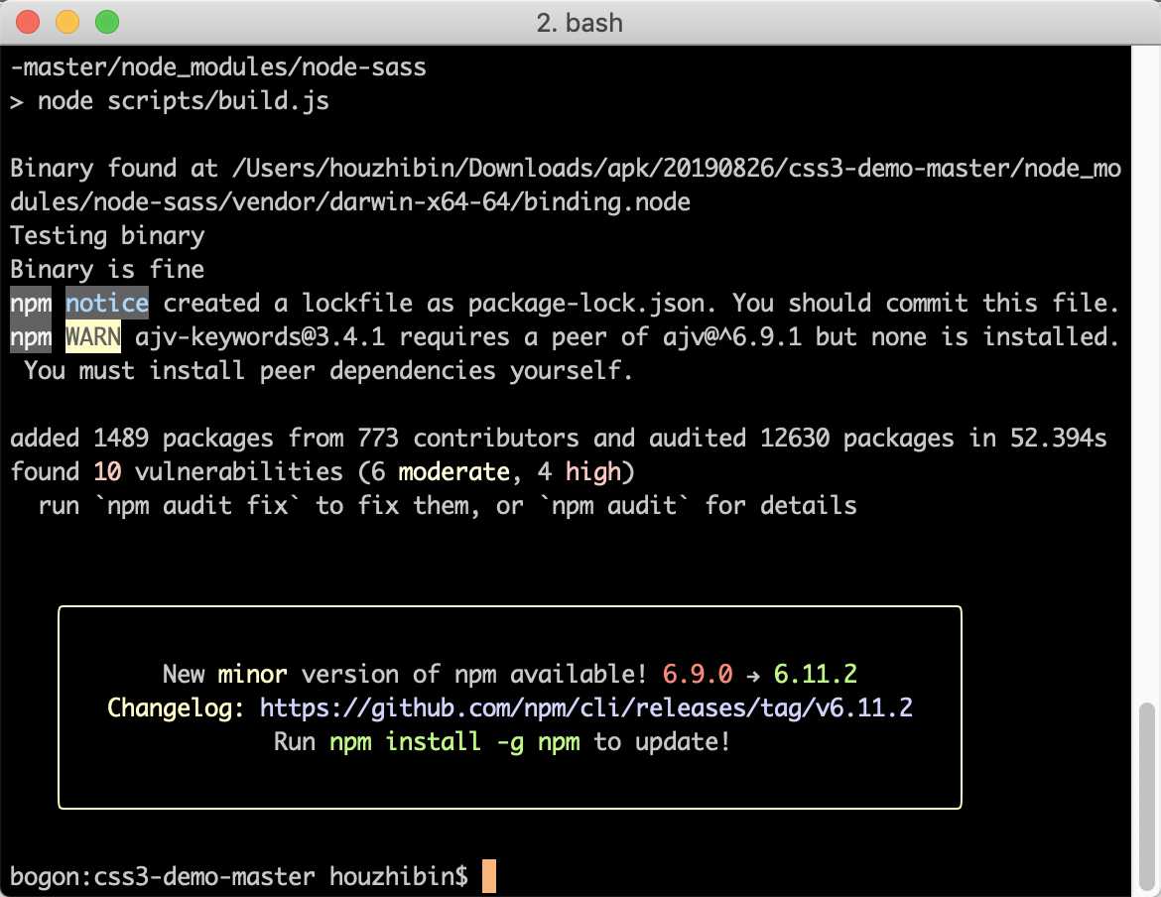Click 'npm install -g npm' command text
Image resolution: width=1161 pixels, height=897 pixels.
click(x=454, y=741)
